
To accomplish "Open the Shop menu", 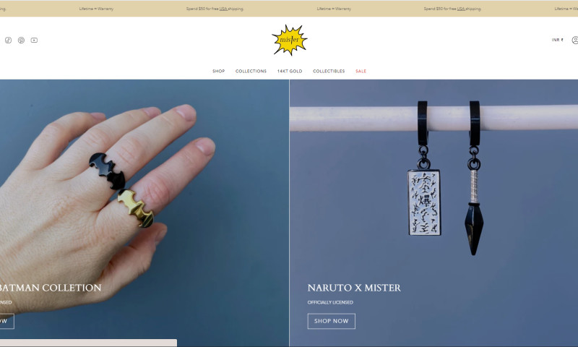I will [219, 71].
